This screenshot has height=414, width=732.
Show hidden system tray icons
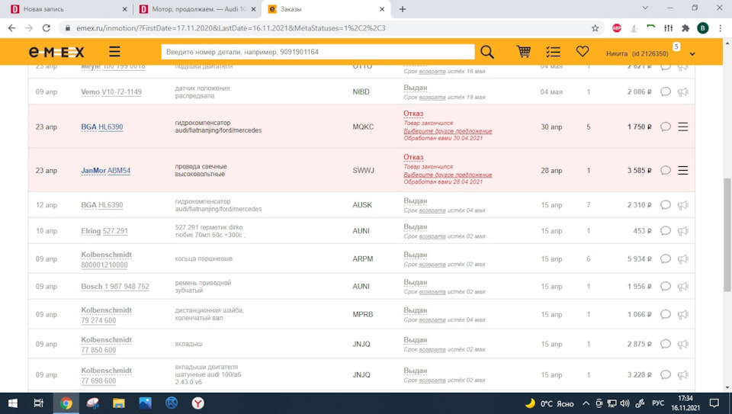click(x=586, y=403)
